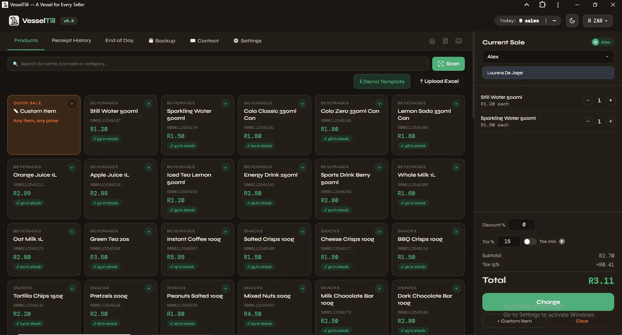Add Lemon Soda 330ml Can using plus icon
Image resolution: width=622 pixels, height=335 pixels.
[x=456, y=103]
